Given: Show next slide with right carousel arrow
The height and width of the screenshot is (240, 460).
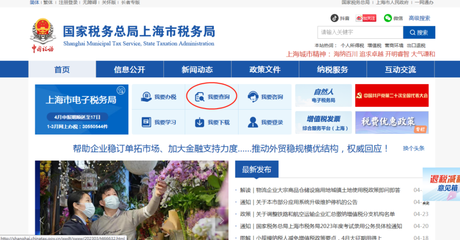Looking at the screenshot, I should pyautogui.click(x=221, y=220).
